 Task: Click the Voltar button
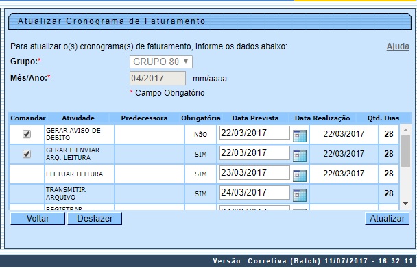point(38,218)
